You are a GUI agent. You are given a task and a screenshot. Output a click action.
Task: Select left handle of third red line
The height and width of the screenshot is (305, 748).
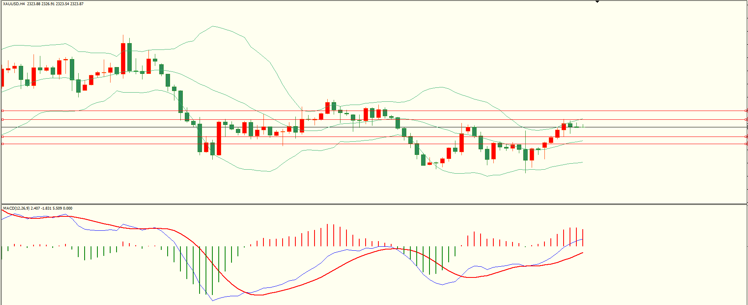[2, 137]
